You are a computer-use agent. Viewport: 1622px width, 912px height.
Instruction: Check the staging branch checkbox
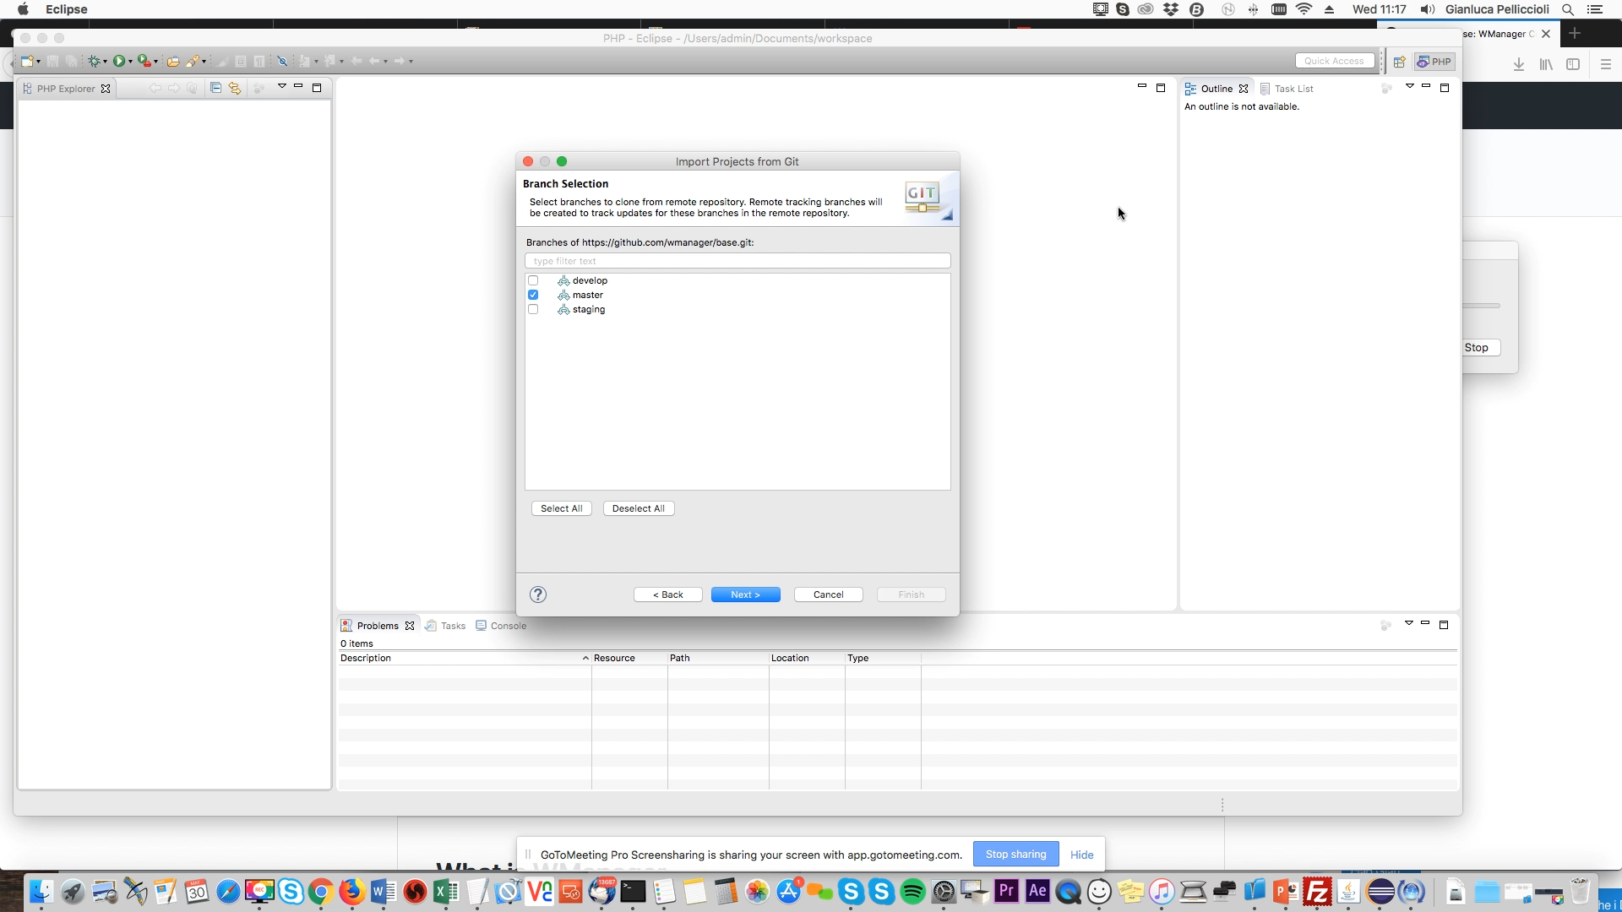click(x=533, y=309)
